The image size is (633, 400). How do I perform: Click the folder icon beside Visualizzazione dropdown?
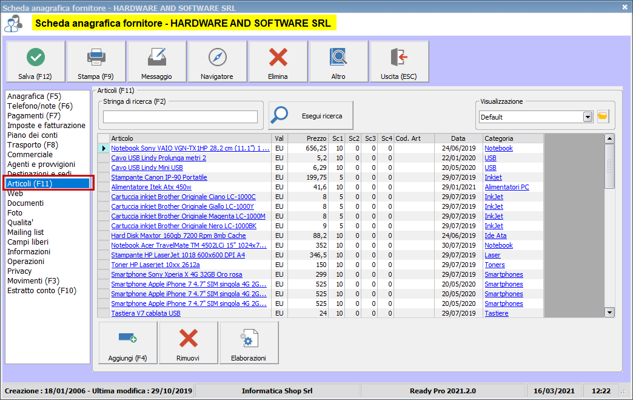coord(603,117)
